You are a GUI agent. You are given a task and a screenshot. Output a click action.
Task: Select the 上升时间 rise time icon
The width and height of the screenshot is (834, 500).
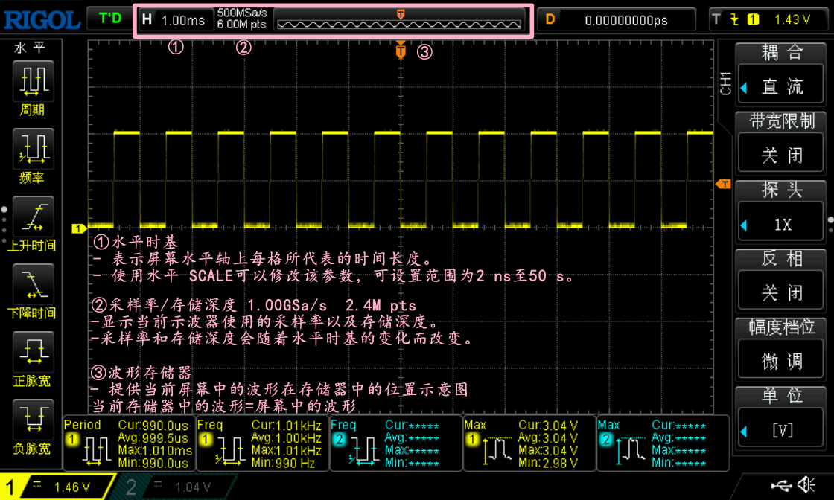pyautogui.click(x=33, y=217)
